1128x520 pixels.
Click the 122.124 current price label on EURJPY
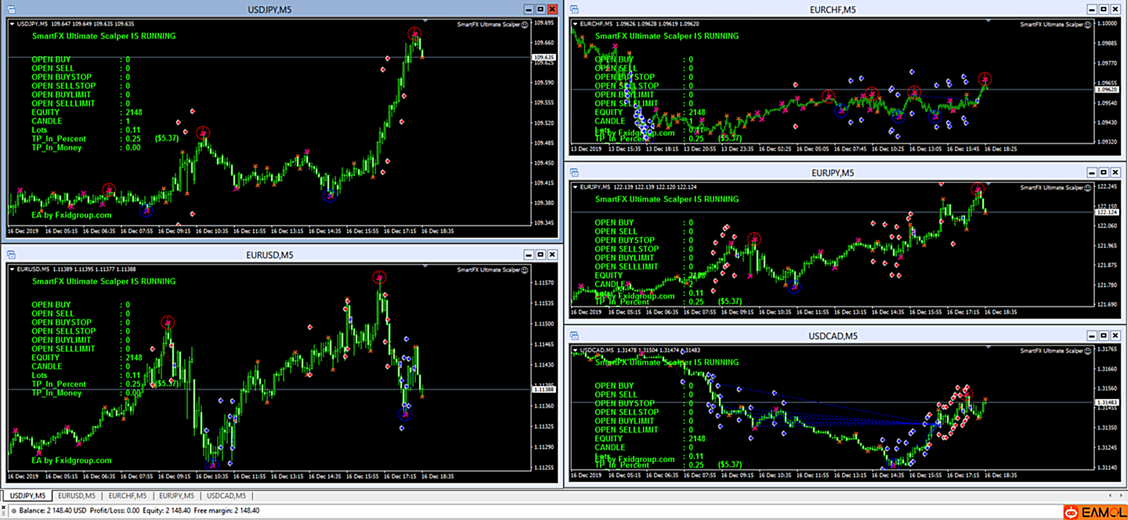1107,212
